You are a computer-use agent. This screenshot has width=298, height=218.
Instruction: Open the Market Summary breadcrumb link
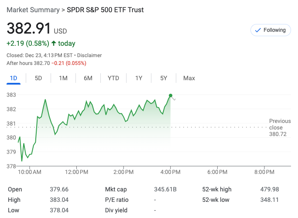coord(33,10)
